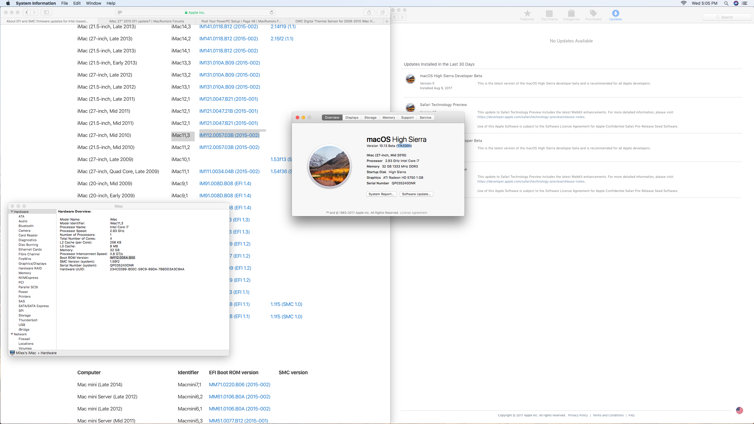Open Privacy Policy link
This screenshot has width=754, height=424.
tap(578, 415)
